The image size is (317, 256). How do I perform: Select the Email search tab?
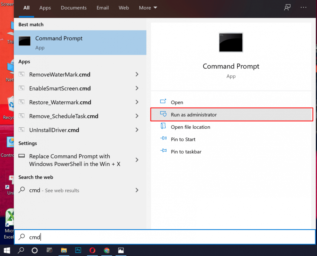102,8
